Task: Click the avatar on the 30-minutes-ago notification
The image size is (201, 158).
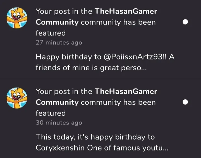Action: coord(17,98)
